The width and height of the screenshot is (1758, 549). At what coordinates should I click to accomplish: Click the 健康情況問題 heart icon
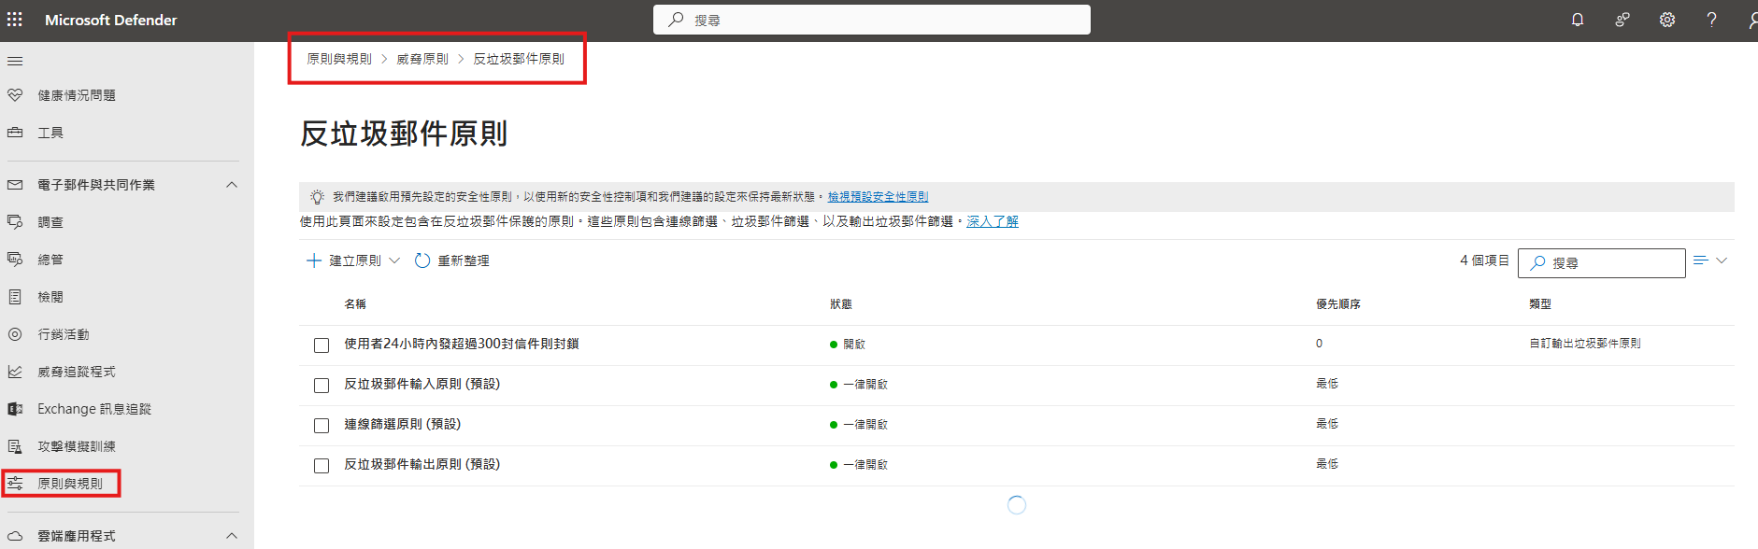point(15,95)
